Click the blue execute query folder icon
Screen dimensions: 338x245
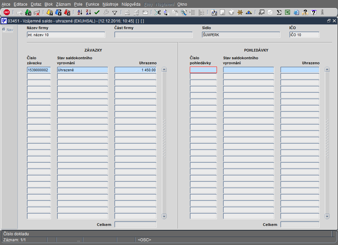point(58,12)
